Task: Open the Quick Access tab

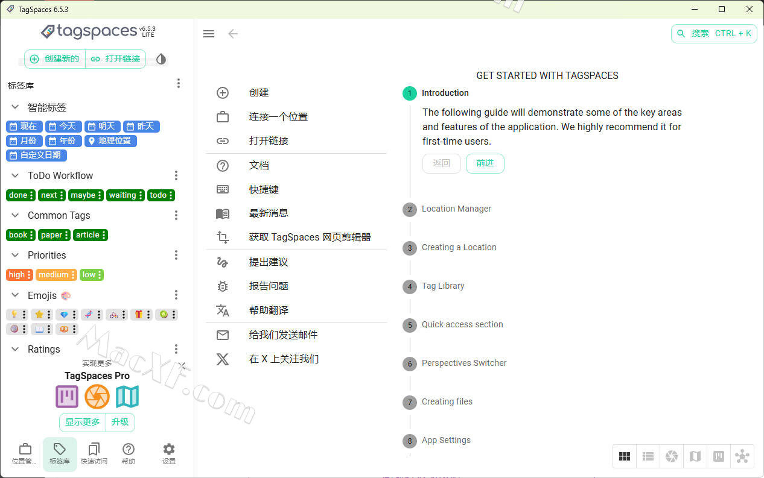Action: (x=94, y=454)
